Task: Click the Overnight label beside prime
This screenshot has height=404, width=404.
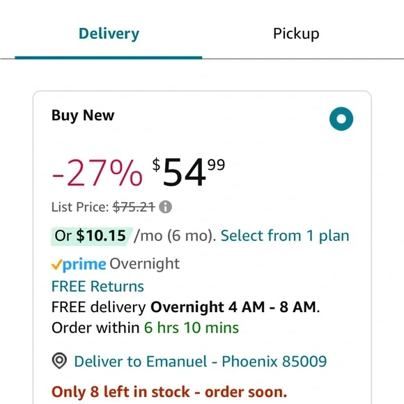Action: pos(145,264)
